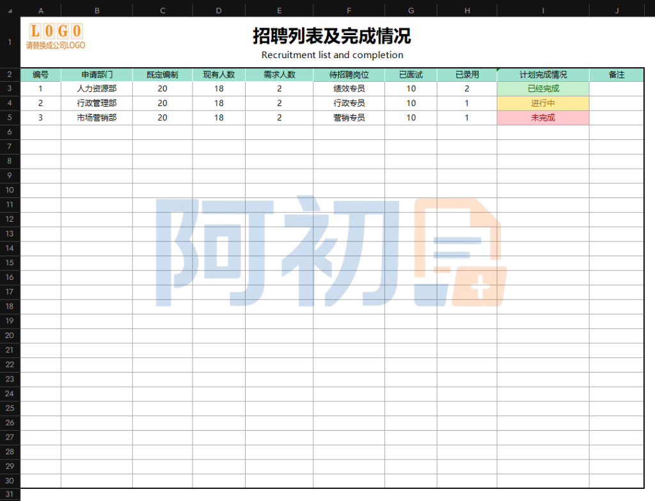Click the 现有人数 header cell
655x501 pixels.
click(x=219, y=75)
